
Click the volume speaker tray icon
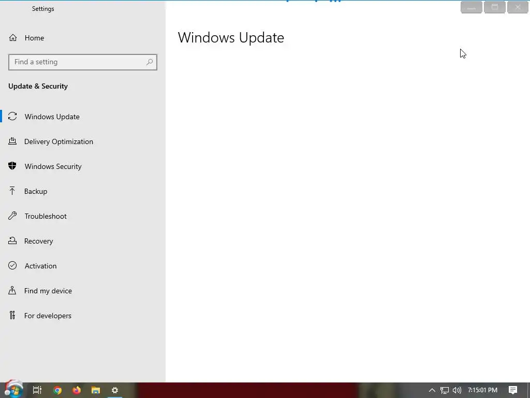[x=457, y=390]
